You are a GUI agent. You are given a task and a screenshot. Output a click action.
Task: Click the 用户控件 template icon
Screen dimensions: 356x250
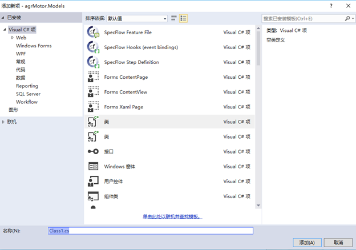[x=93, y=181]
